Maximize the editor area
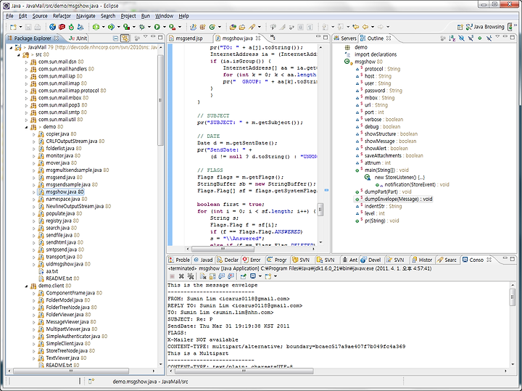The image size is (522, 391). (326, 37)
